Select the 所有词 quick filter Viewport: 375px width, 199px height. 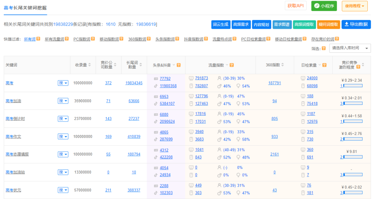[x=30, y=39]
